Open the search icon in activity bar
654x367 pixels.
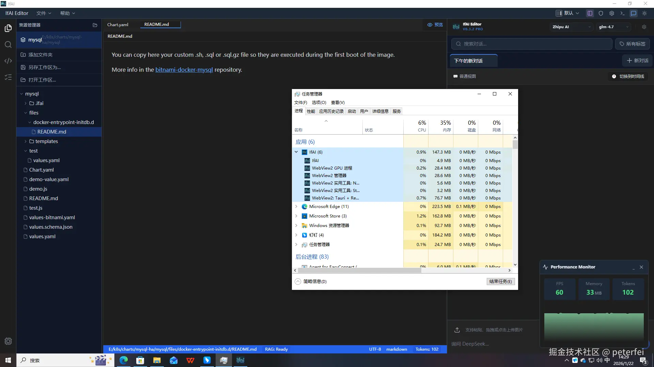[8, 45]
